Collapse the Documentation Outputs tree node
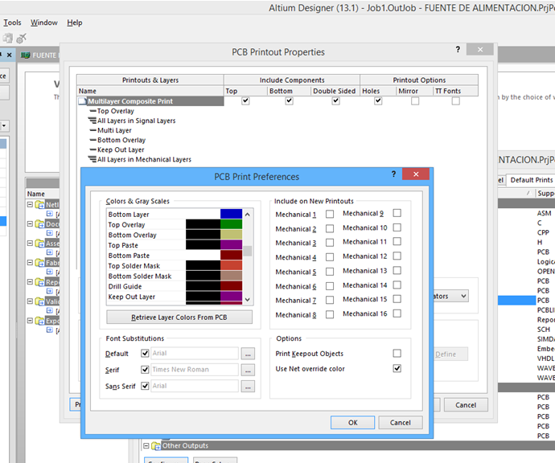 coord(30,224)
